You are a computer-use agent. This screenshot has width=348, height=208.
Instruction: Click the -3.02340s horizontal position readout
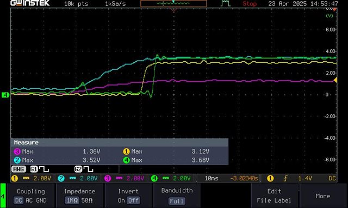[244, 178]
